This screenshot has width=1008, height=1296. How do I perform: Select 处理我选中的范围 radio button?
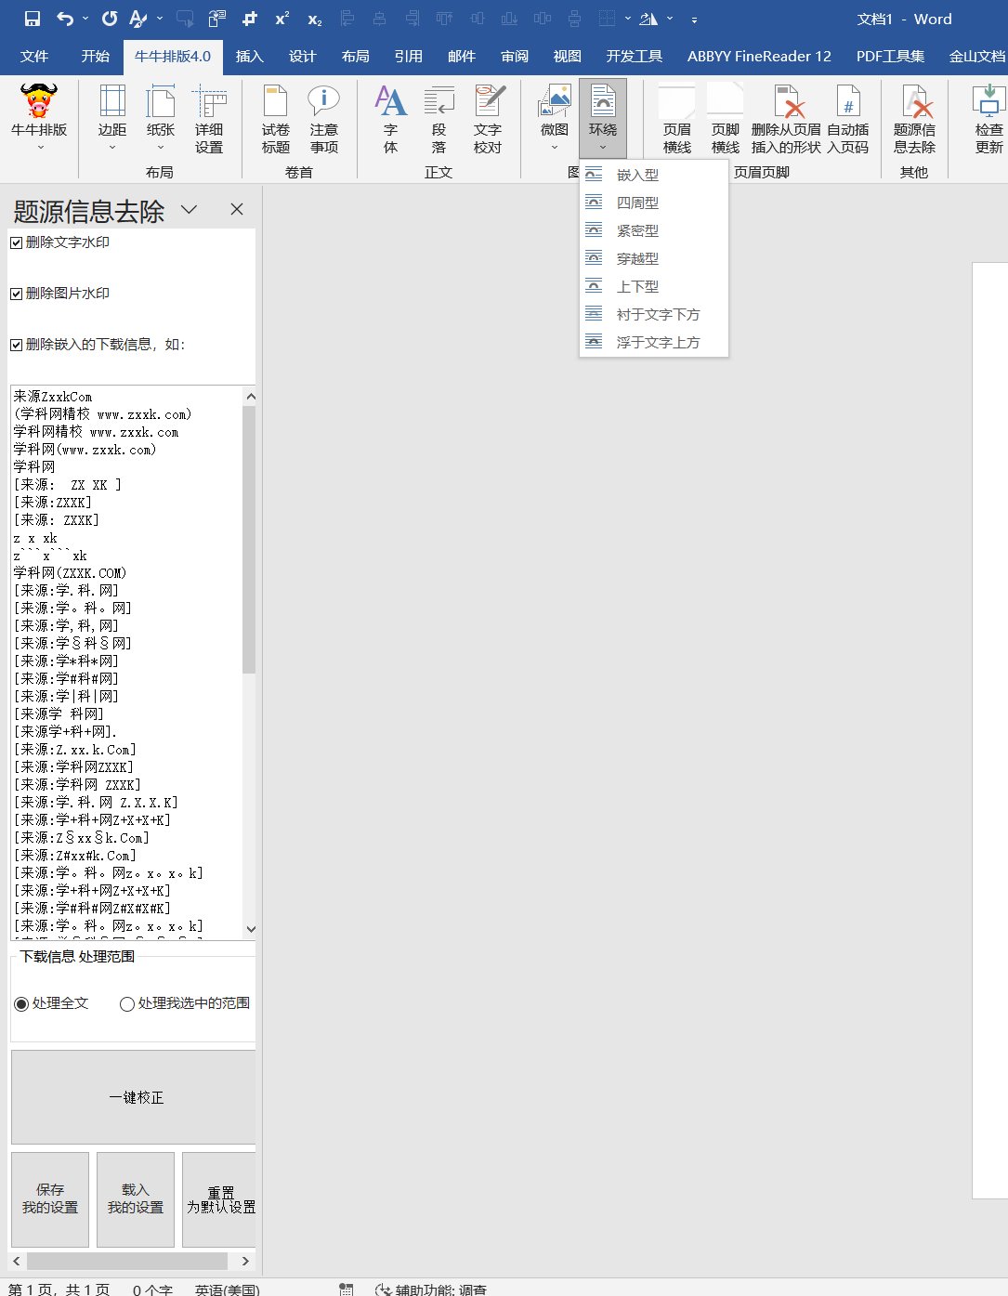tap(127, 1003)
